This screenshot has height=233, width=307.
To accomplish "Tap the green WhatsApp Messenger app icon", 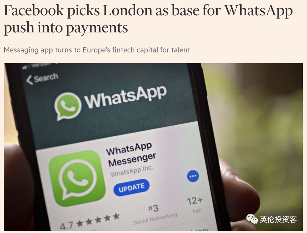I will click(77, 178).
